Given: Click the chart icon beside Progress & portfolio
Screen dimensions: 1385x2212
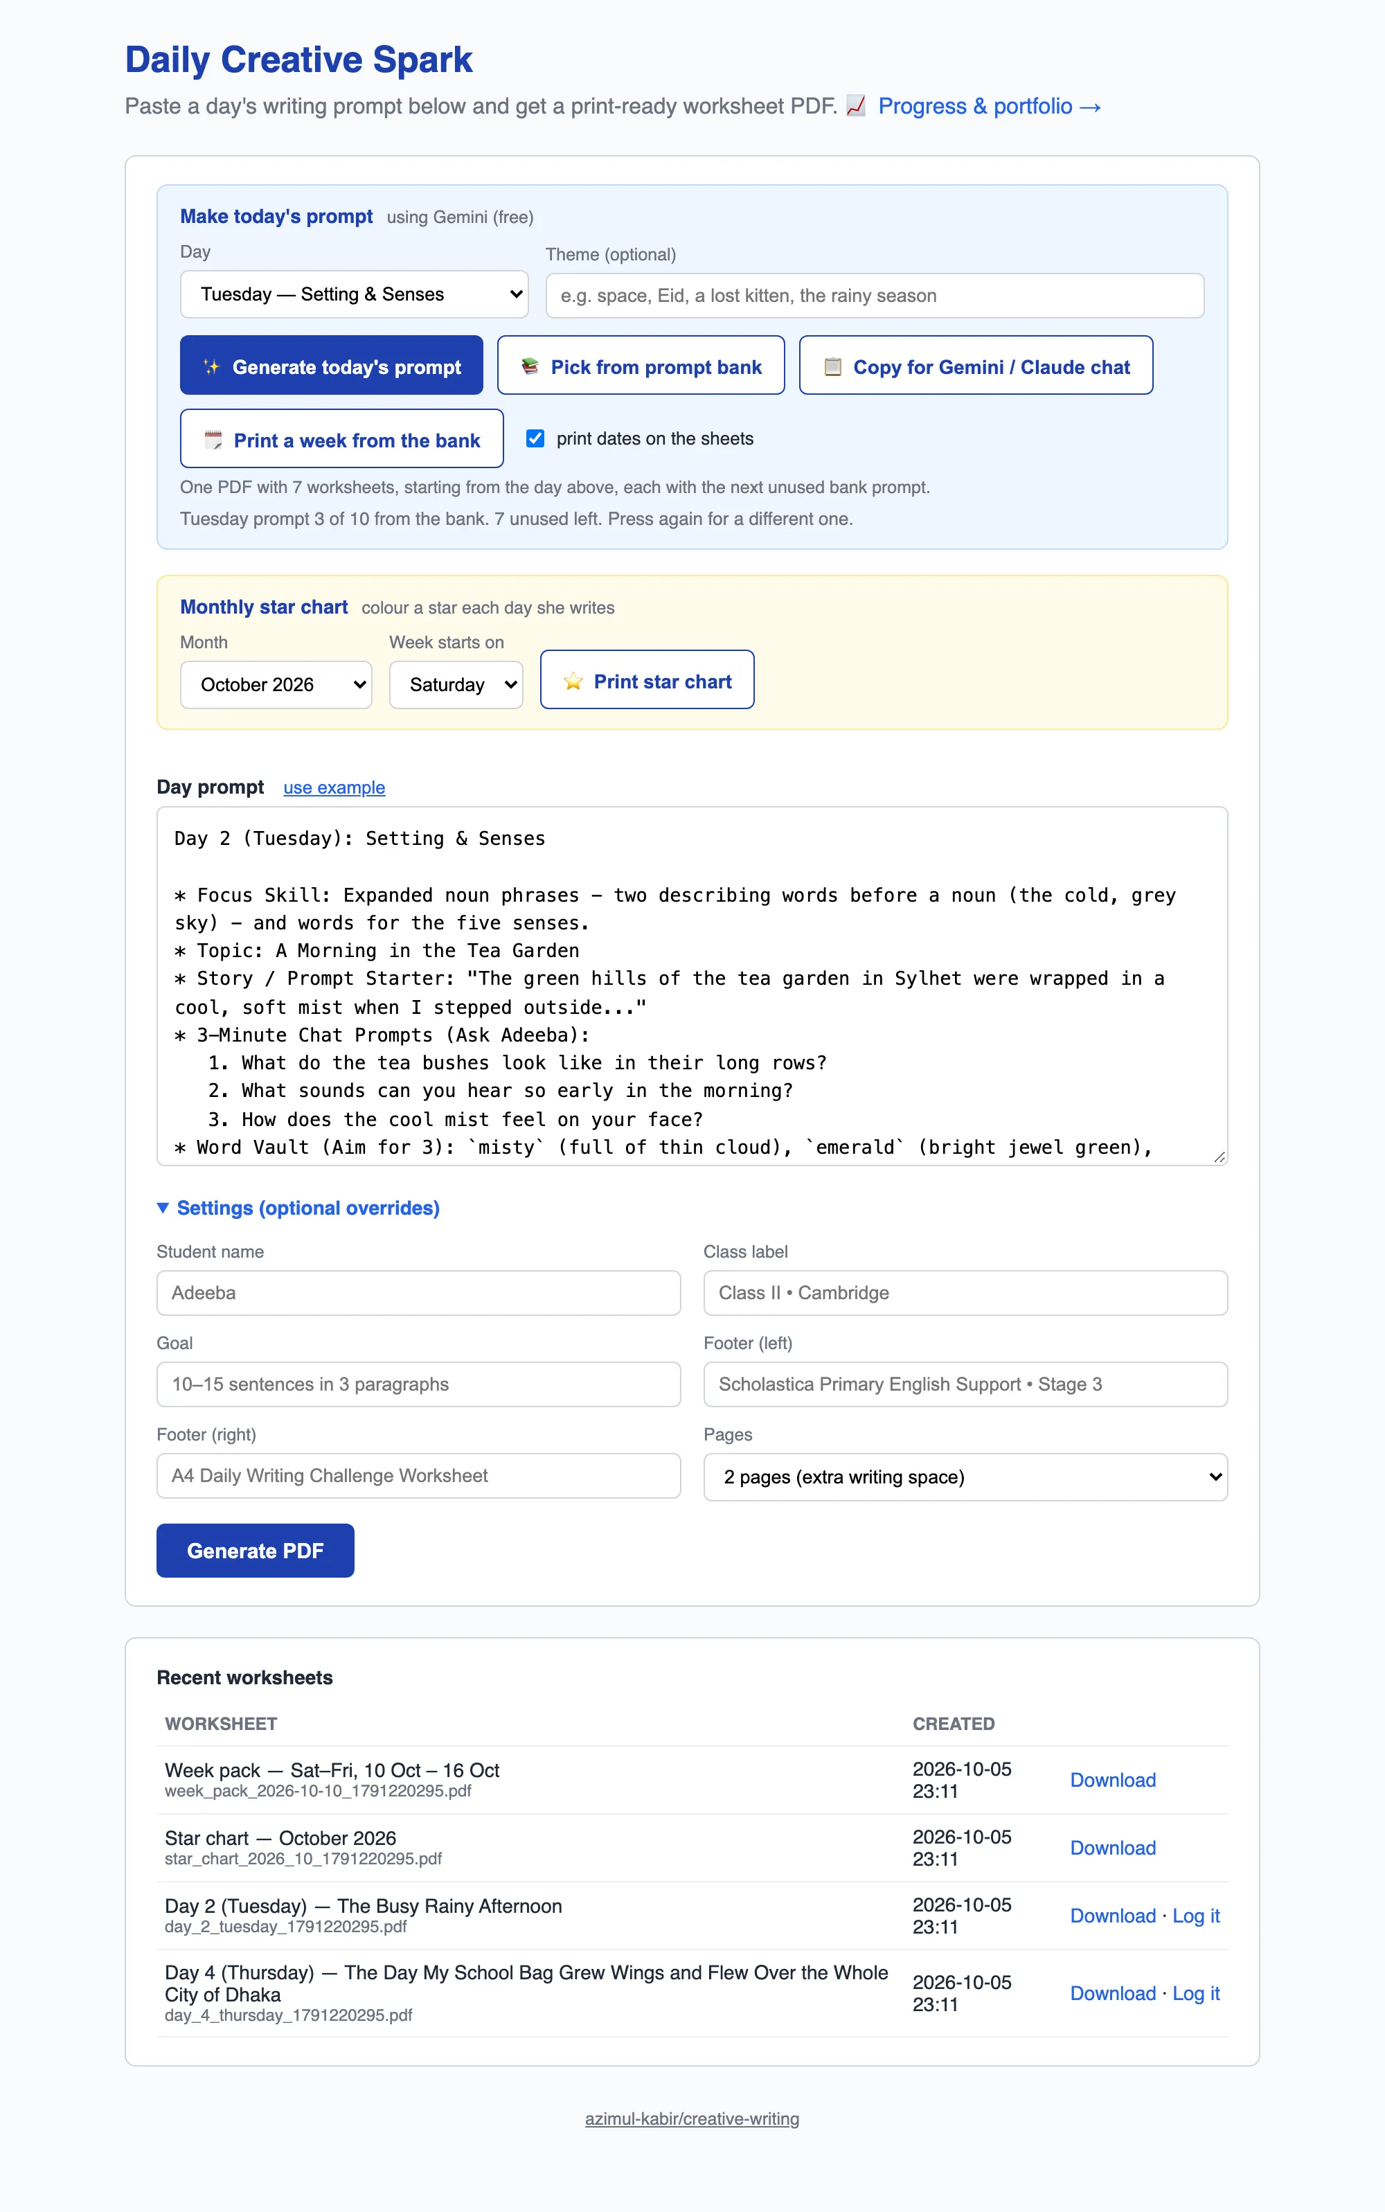Looking at the screenshot, I should click(855, 106).
